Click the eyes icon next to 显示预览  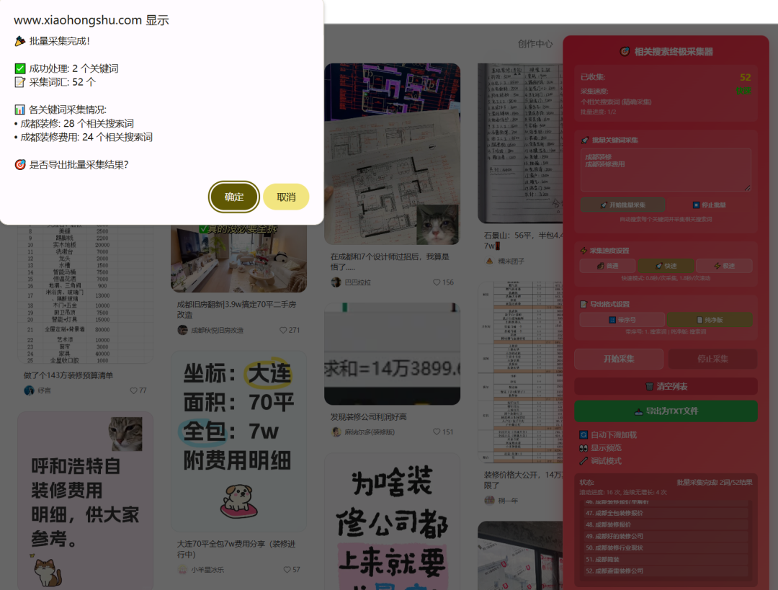click(583, 448)
